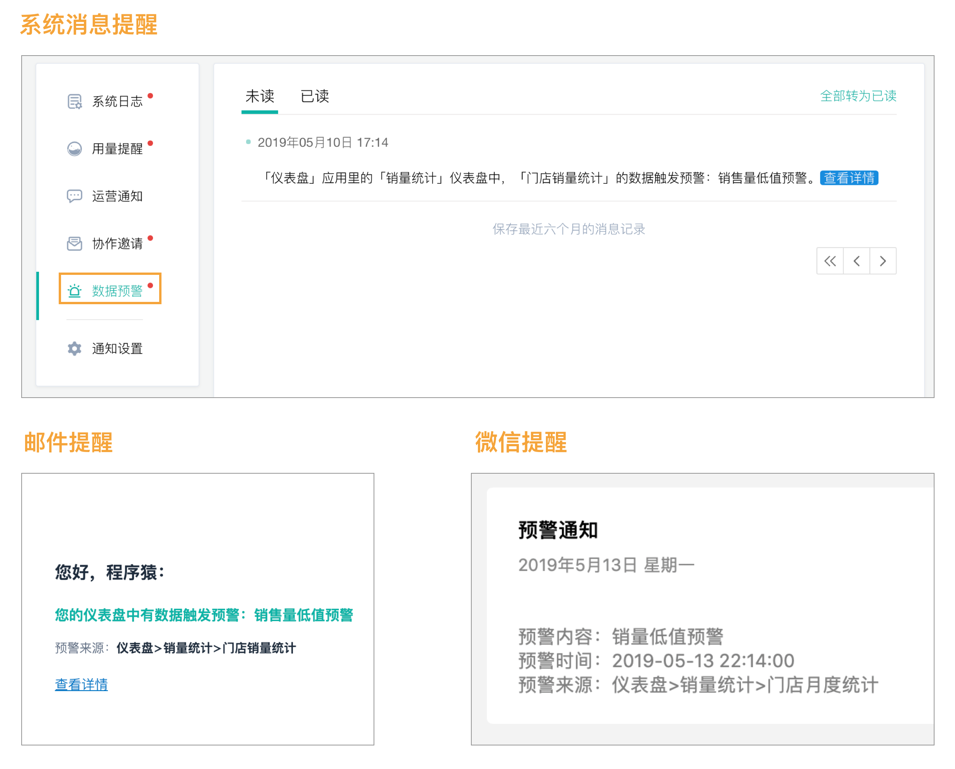Switch to the 未读 tab
The width and height of the screenshot is (955, 769).
(x=260, y=96)
